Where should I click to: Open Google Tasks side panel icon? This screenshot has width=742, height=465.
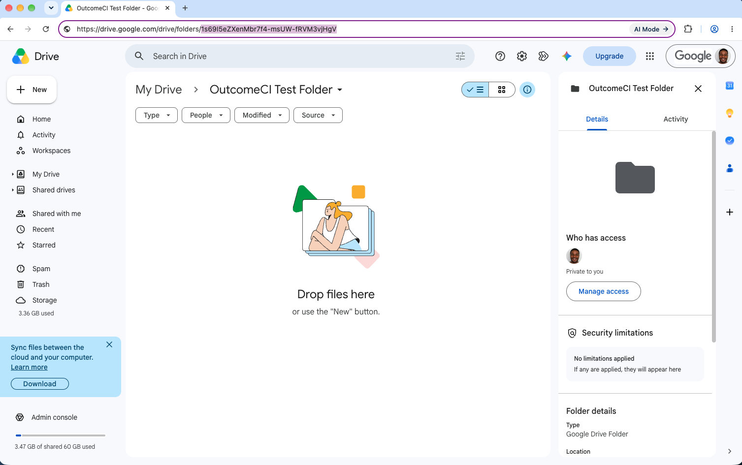(730, 141)
